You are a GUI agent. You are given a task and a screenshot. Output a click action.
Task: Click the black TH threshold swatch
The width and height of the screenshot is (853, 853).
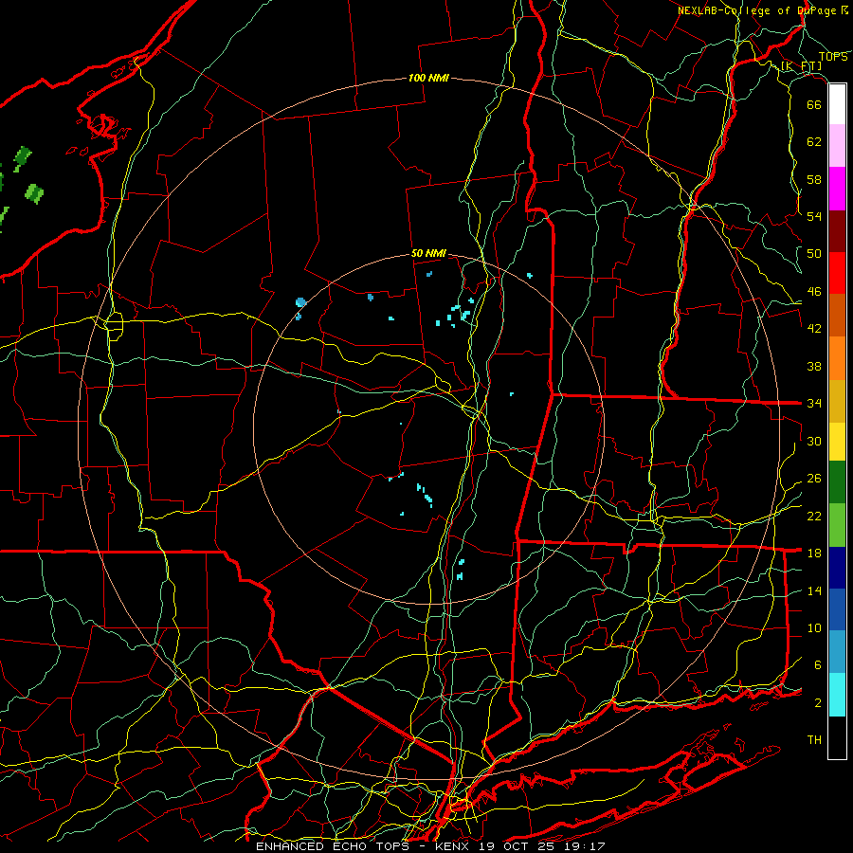pyautogui.click(x=837, y=737)
